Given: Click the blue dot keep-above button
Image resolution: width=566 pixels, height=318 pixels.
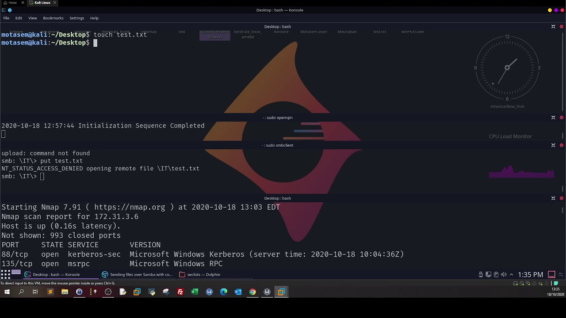Looking at the screenshot, I should tap(10, 10).
